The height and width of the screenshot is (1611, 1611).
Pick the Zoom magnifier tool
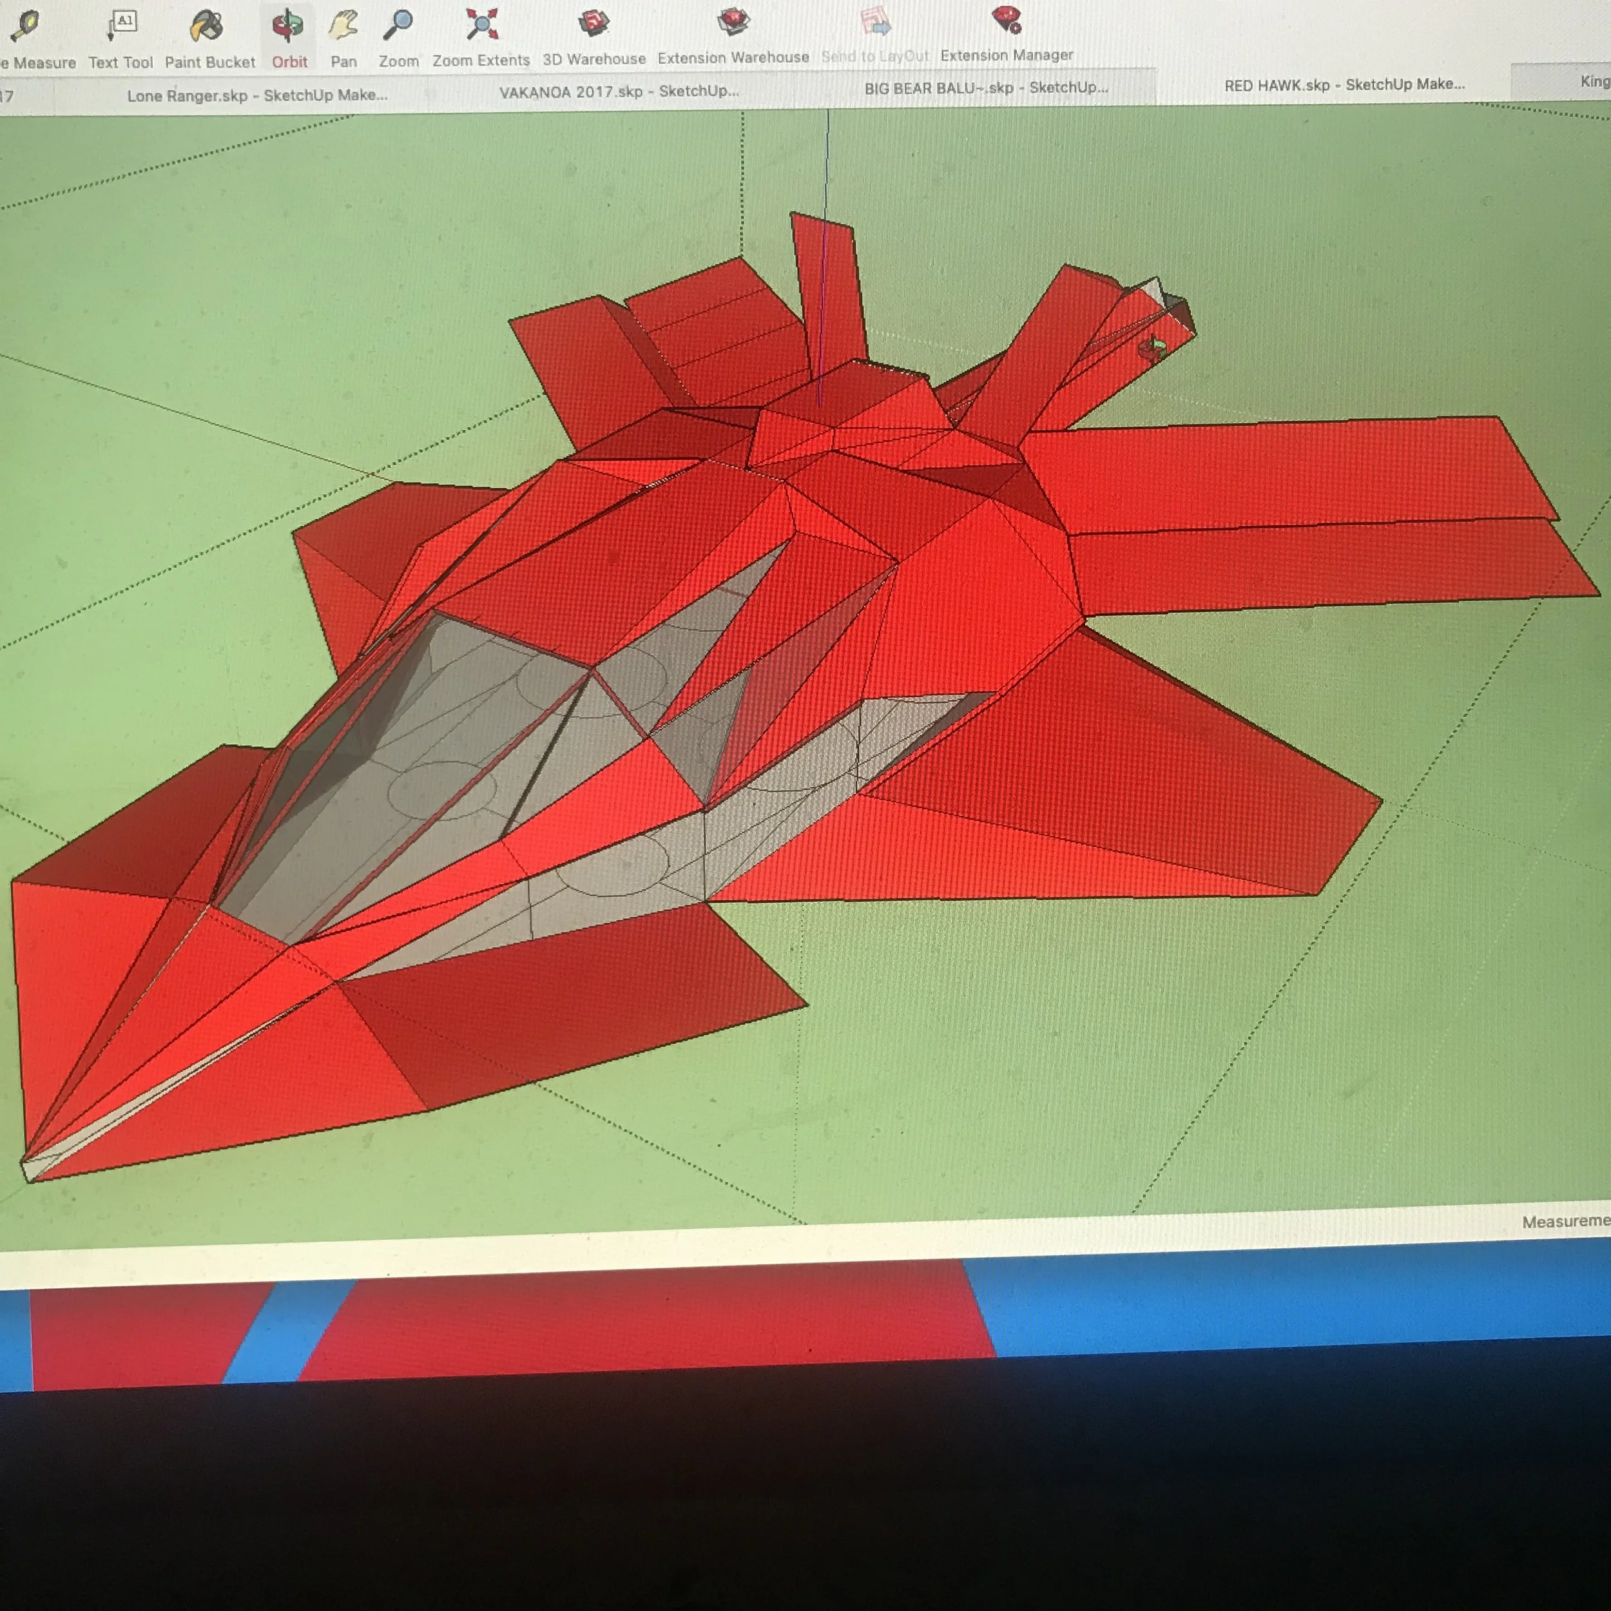(399, 24)
